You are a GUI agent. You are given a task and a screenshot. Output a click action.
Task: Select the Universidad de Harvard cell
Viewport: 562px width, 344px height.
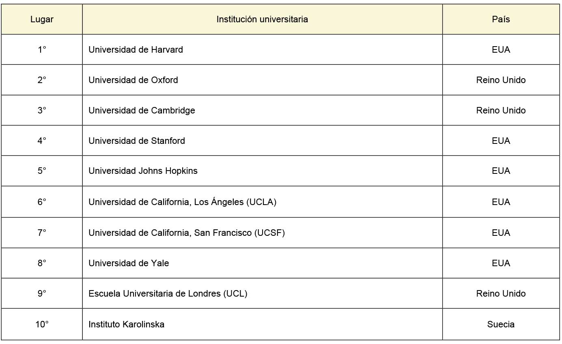click(136, 50)
